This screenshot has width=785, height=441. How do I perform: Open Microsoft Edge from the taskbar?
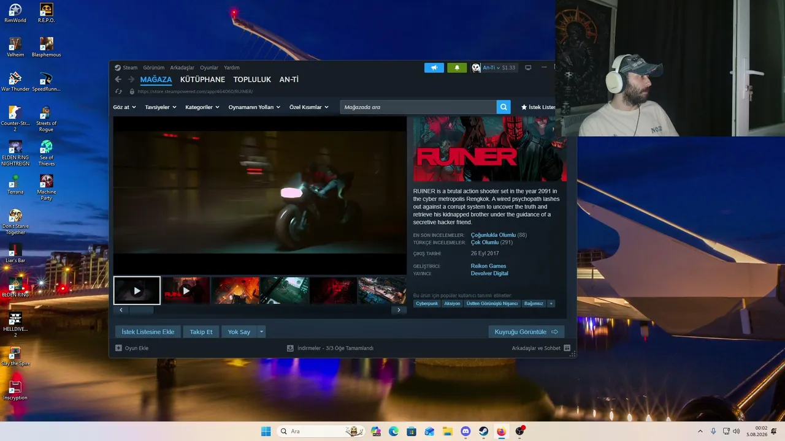pos(394,431)
